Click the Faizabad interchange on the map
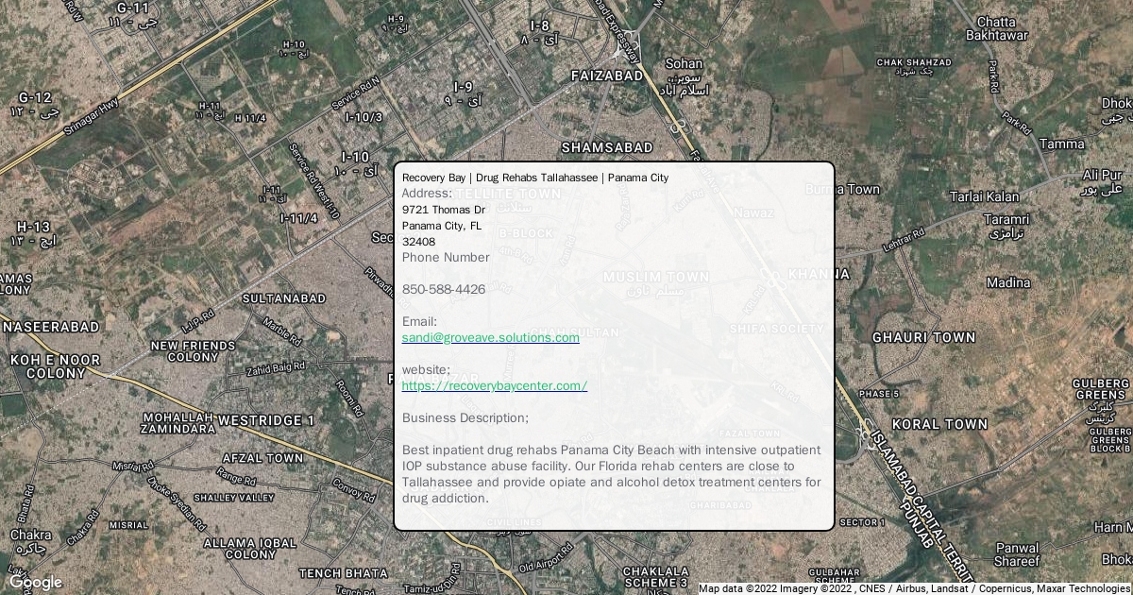Image resolution: width=1133 pixels, height=595 pixels. (x=628, y=47)
